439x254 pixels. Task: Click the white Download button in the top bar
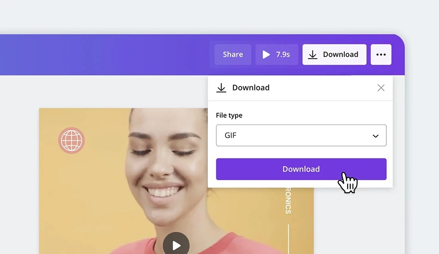[334, 54]
